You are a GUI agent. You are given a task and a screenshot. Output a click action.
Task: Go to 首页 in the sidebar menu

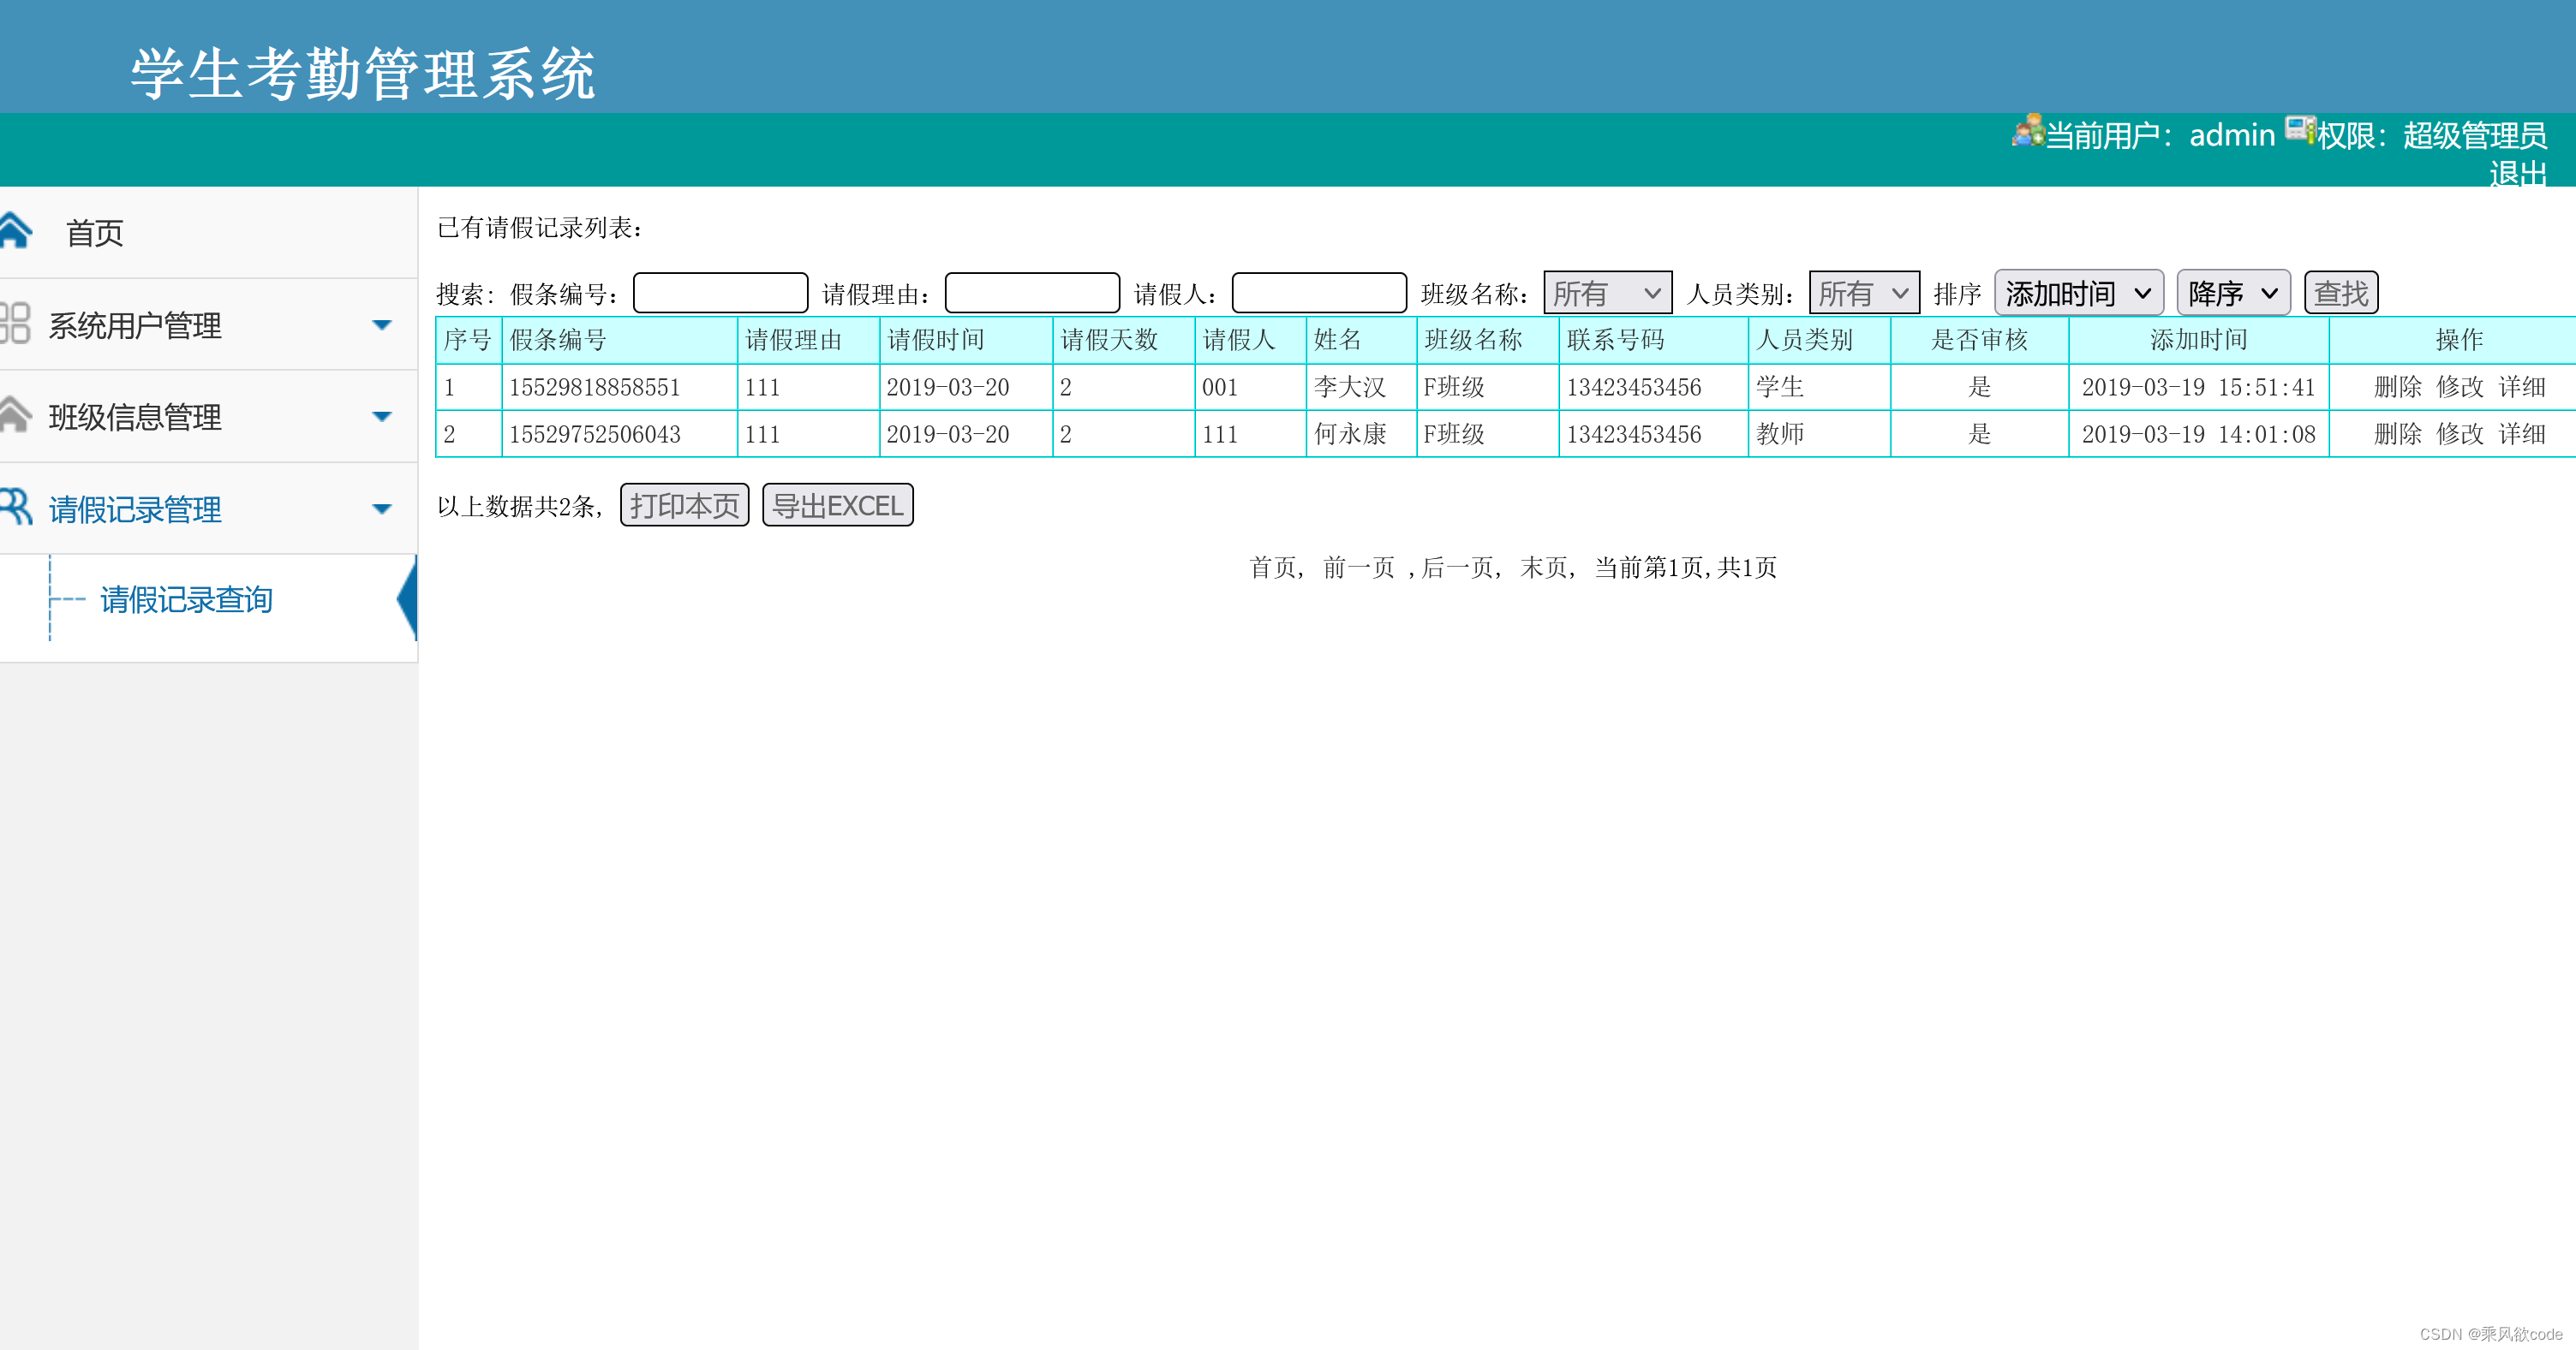click(x=94, y=233)
